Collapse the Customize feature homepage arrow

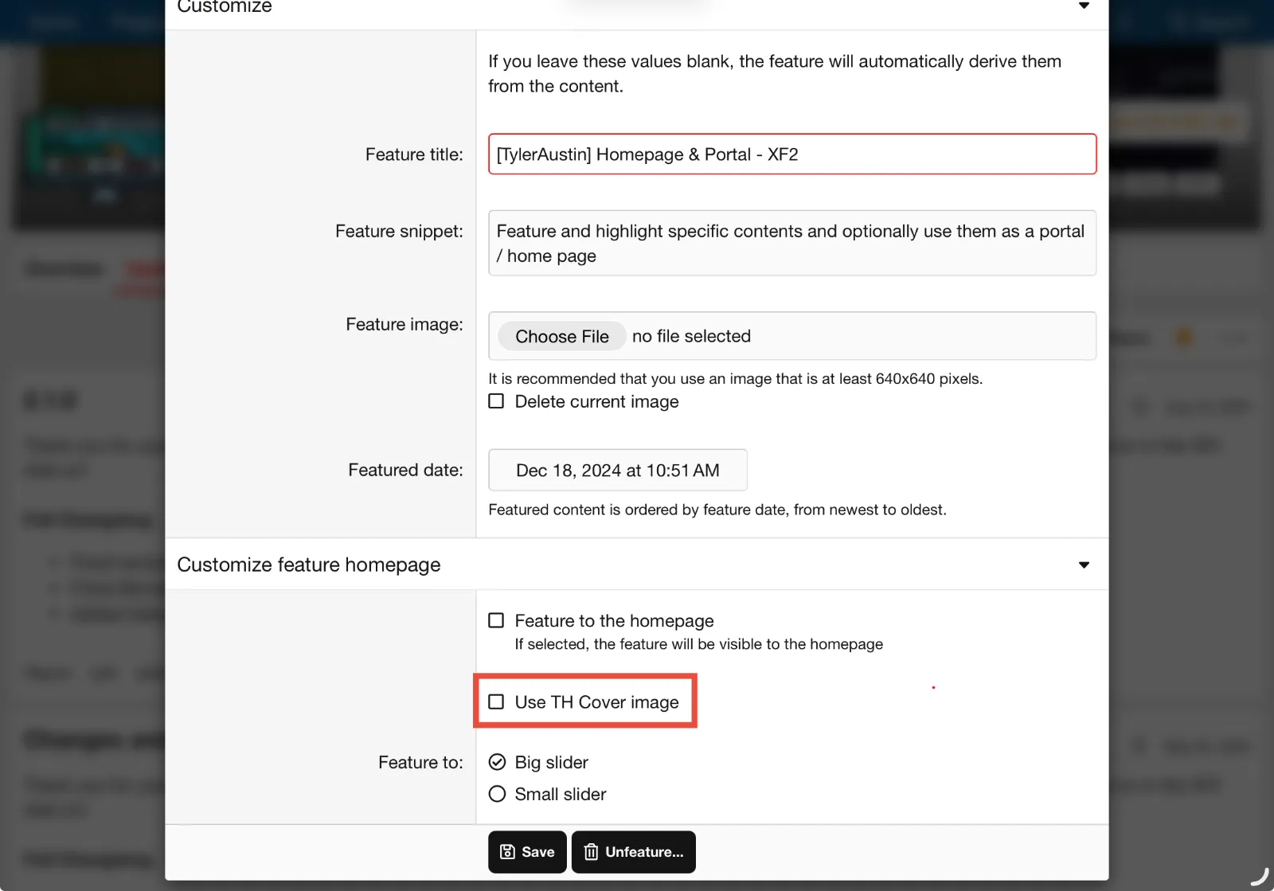(1084, 565)
